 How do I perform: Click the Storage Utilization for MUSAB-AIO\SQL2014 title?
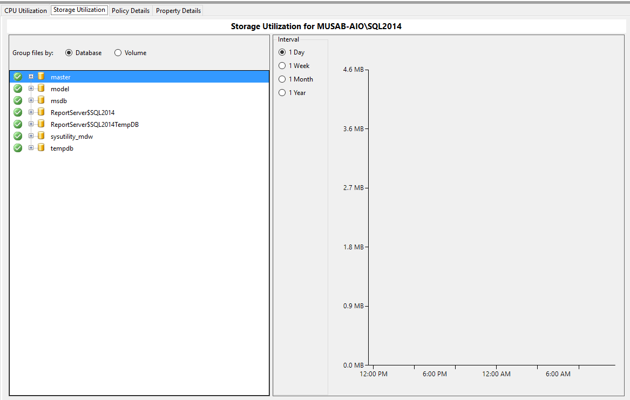point(316,26)
